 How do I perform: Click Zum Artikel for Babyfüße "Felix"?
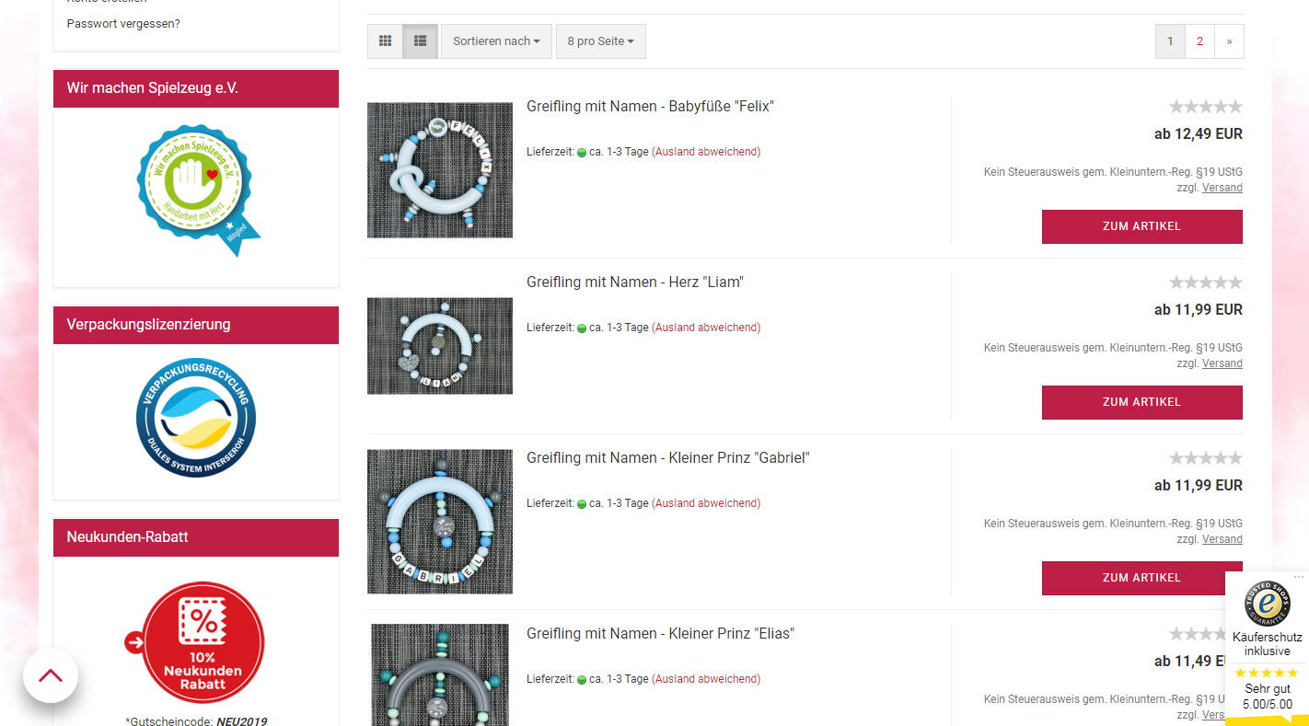(1141, 226)
